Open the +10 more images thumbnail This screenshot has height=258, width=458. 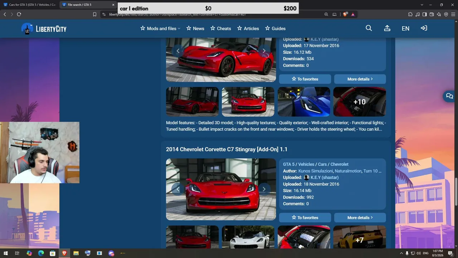point(360,102)
